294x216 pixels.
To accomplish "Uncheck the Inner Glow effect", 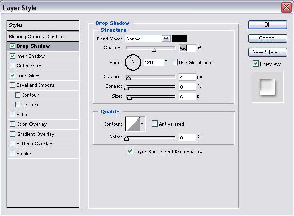I will [12, 76].
